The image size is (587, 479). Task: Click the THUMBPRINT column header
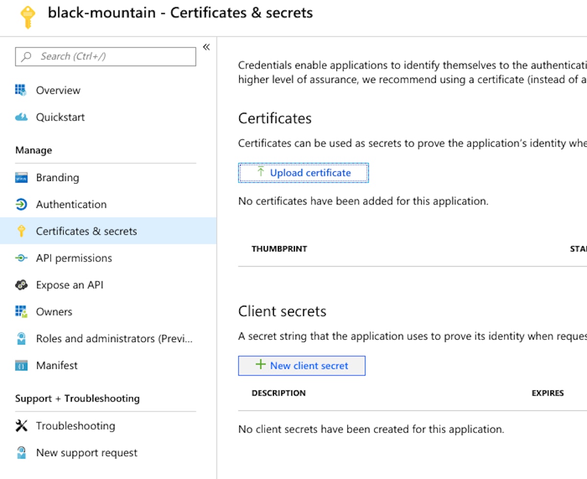[x=279, y=249]
